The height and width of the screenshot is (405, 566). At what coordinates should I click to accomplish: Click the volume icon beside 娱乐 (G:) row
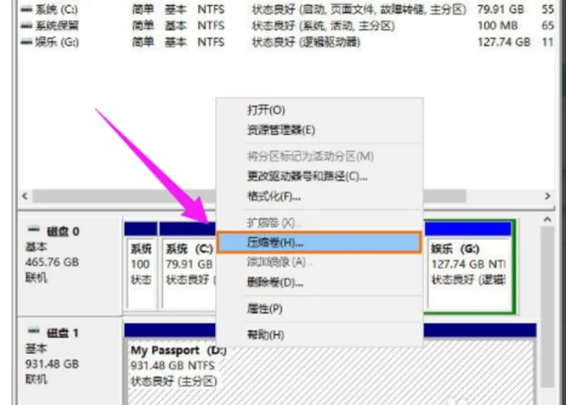pos(26,42)
